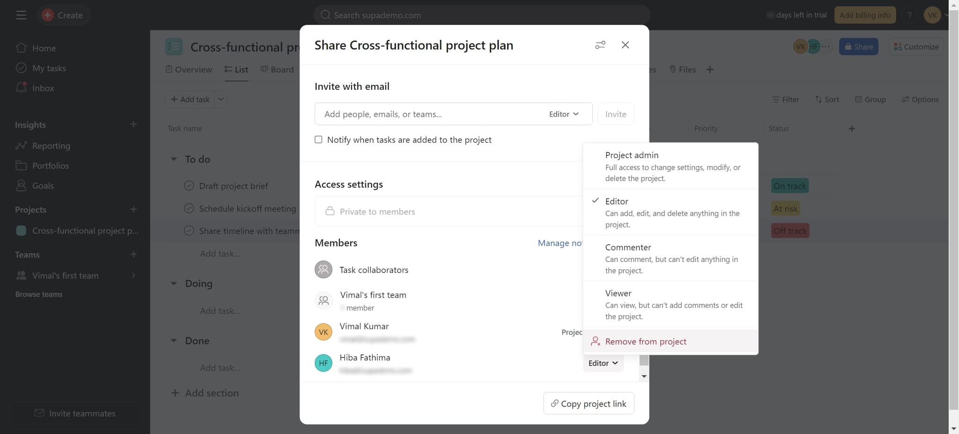
Task: Click Copy project link button
Action: click(x=589, y=404)
